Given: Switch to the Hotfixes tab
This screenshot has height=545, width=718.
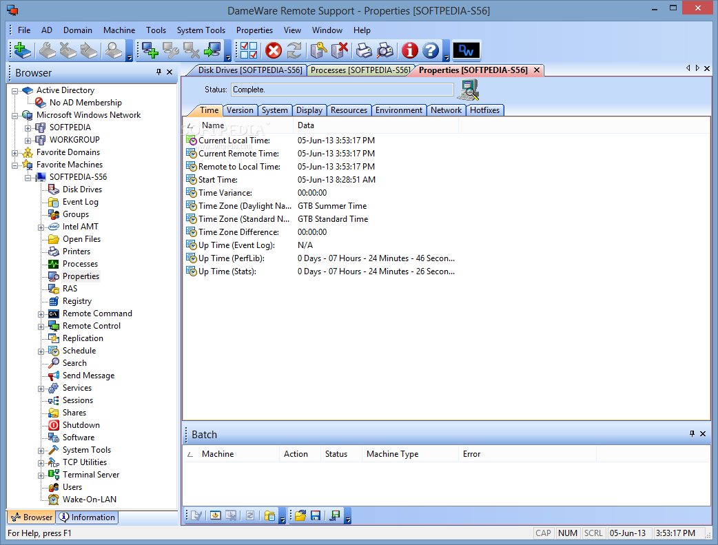Looking at the screenshot, I should point(484,110).
